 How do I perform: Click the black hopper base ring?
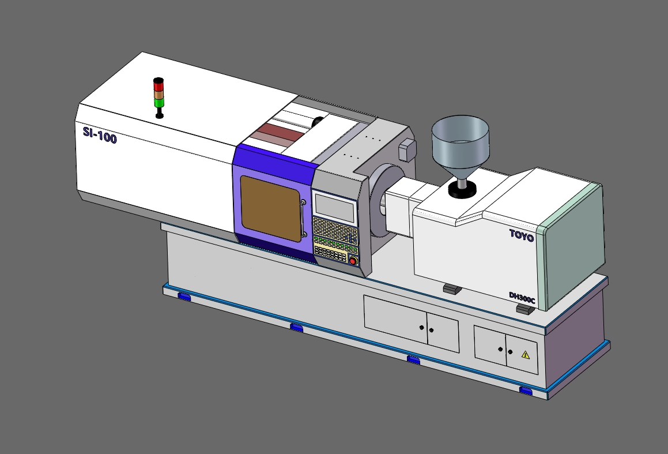(x=463, y=190)
